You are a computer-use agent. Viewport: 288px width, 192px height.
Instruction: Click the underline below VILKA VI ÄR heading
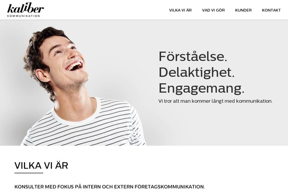(29, 173)
